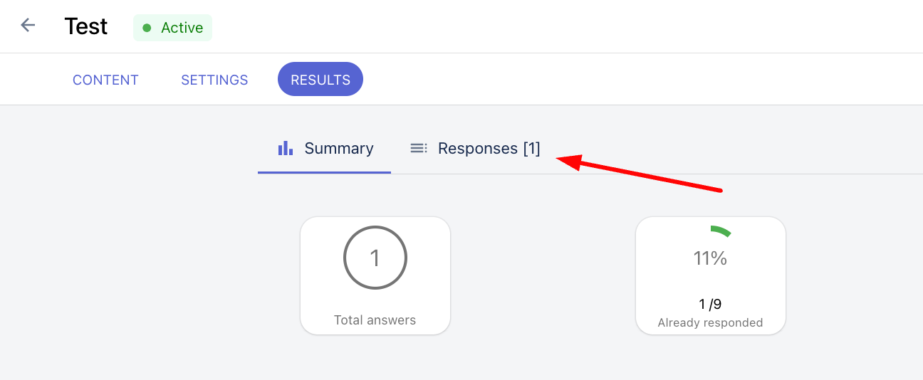Click the Active status badge
923x380 pixels.
point(172,28)
